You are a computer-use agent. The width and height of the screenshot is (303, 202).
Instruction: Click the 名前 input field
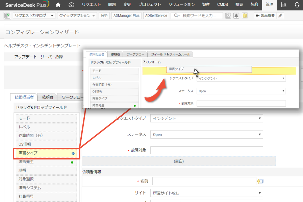point(204,181)
